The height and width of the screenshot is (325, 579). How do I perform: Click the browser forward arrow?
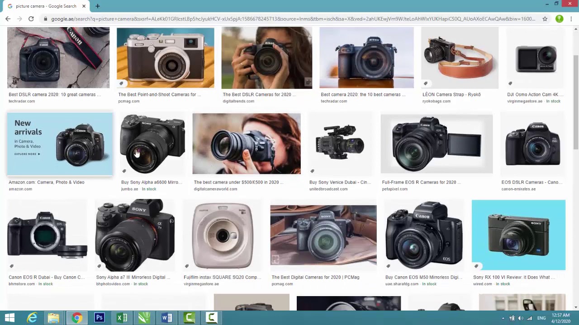click(x=19, y=19)
